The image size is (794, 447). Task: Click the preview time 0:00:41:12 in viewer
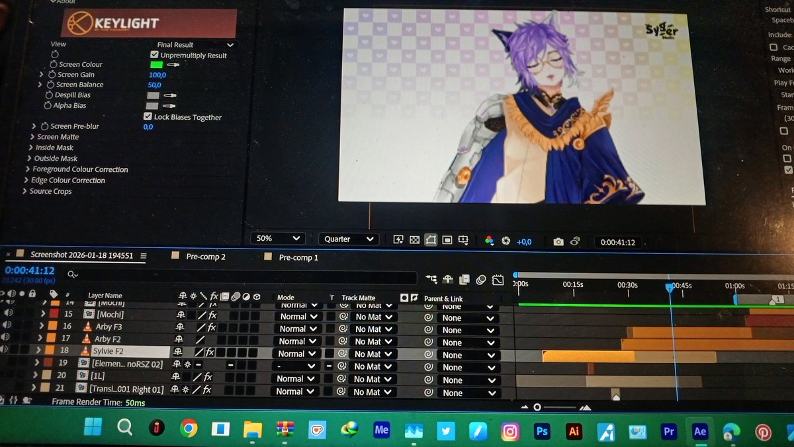pos(618,243)
